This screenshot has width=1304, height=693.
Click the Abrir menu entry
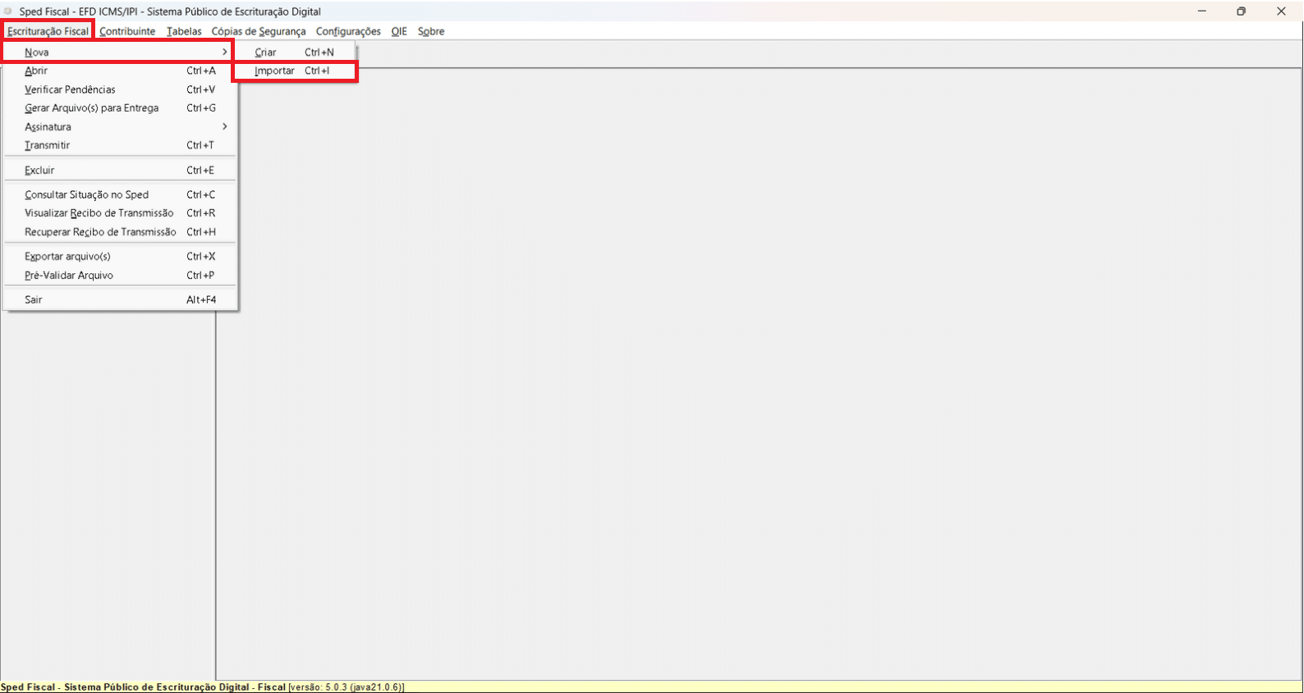click(120, 71)
